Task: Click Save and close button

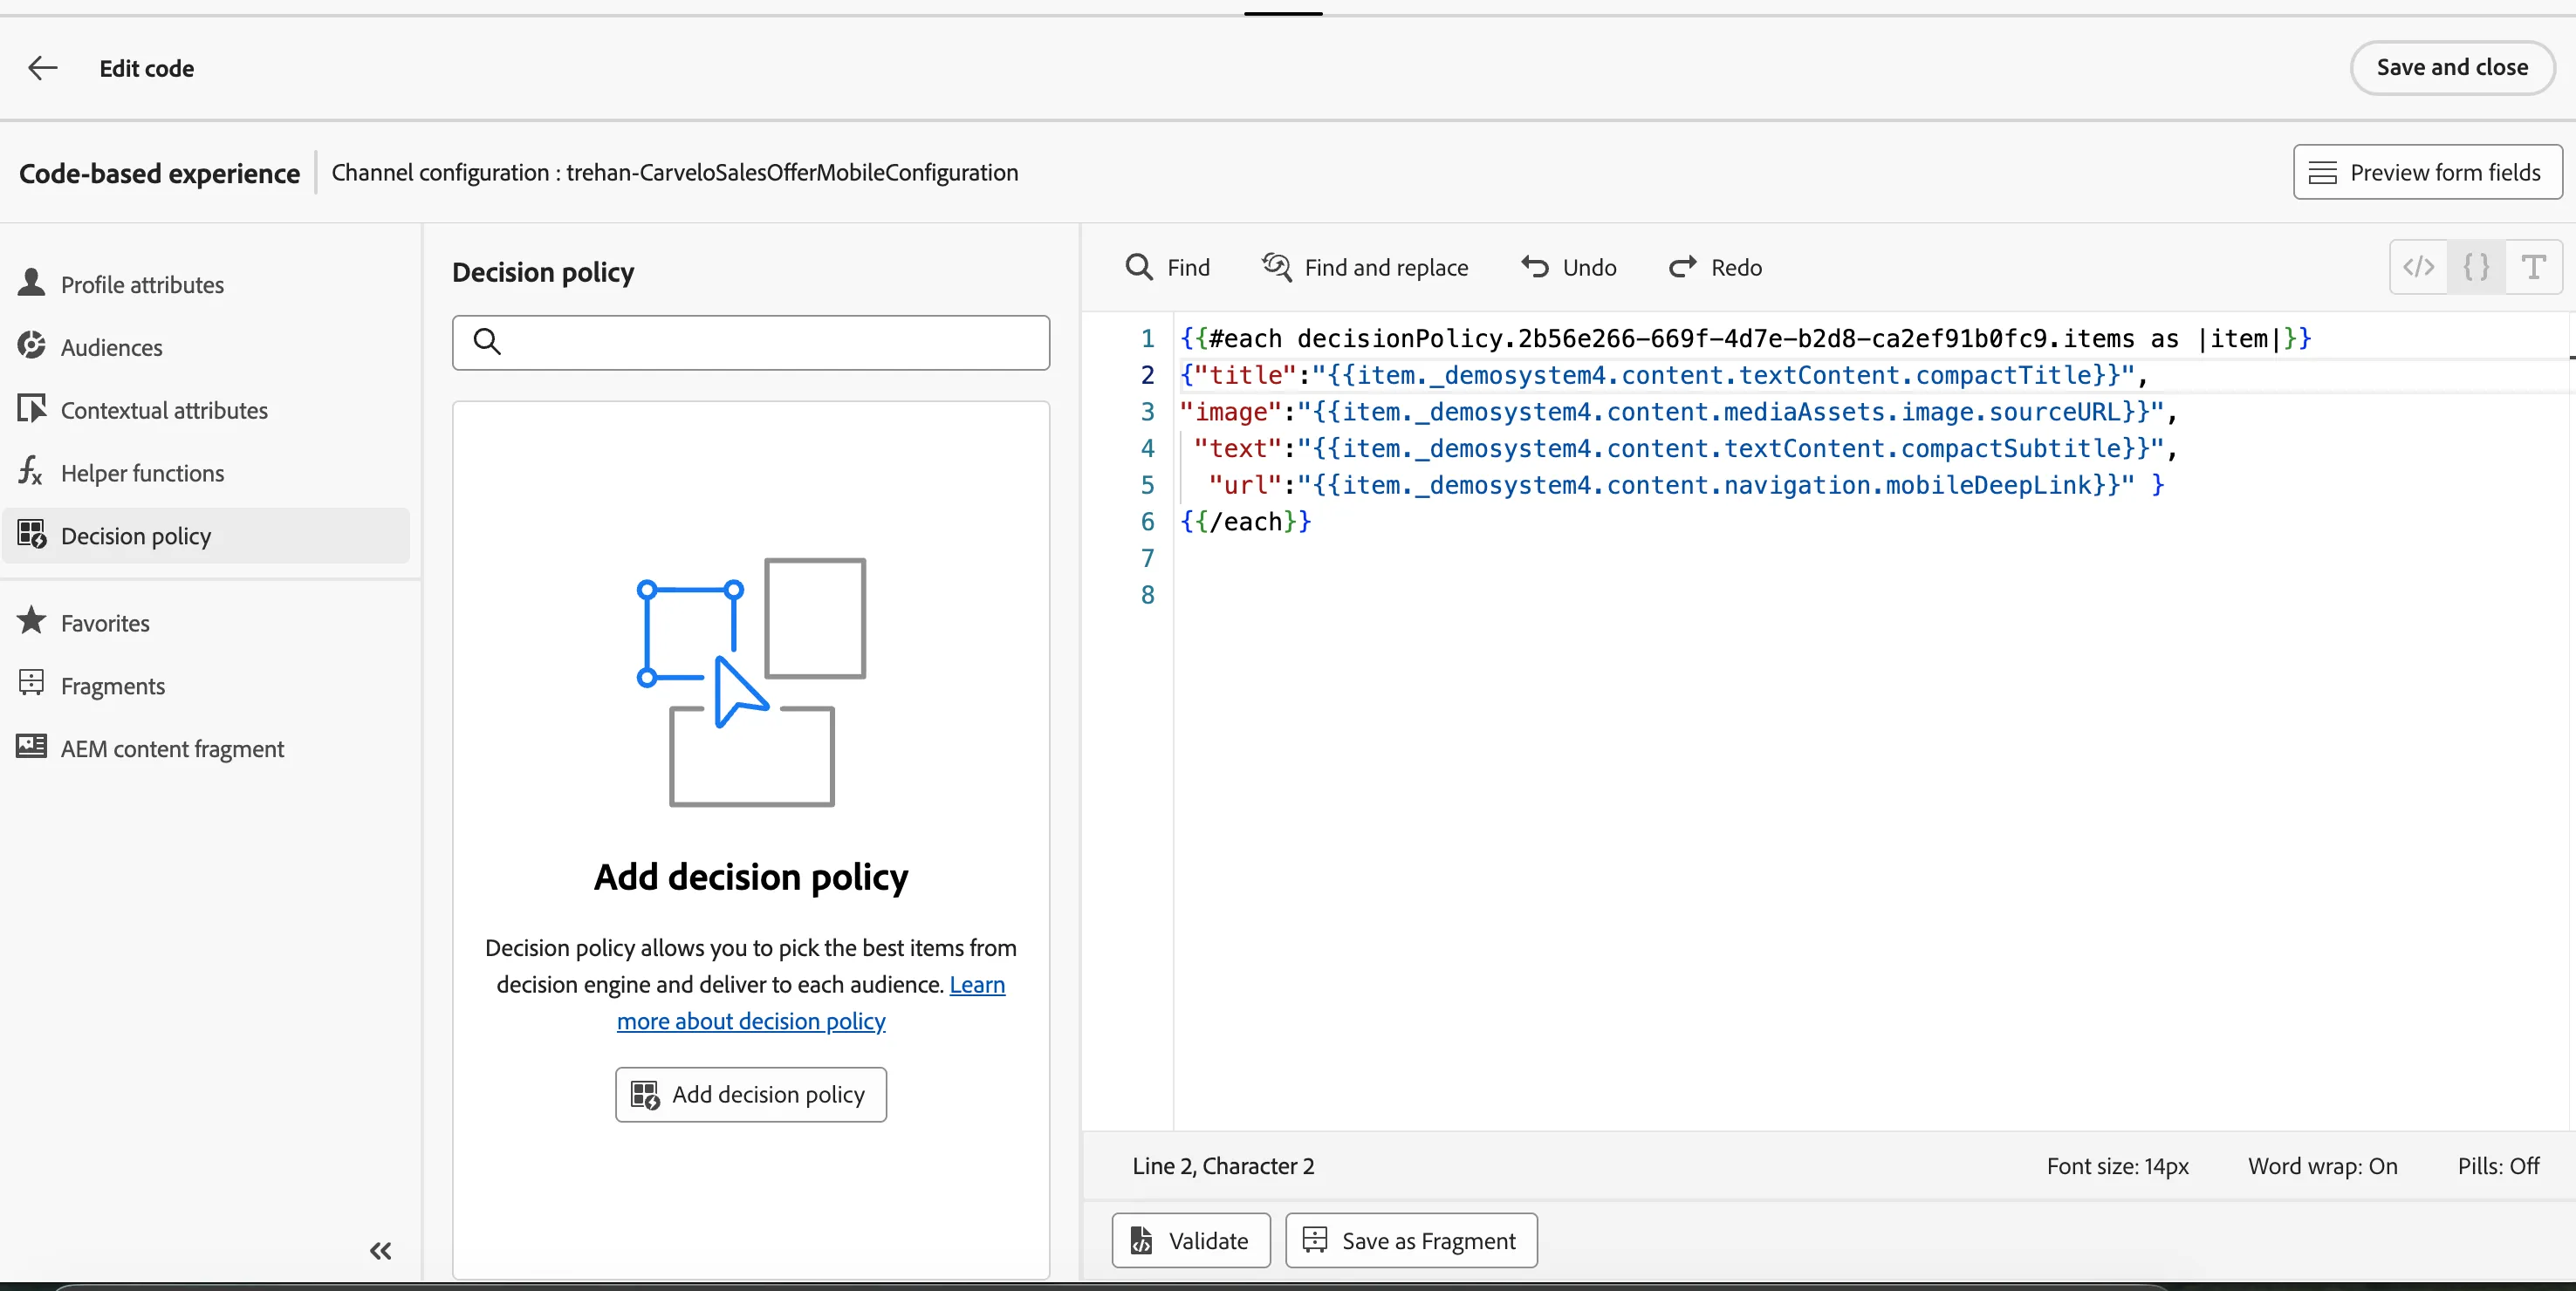Action: coord(2452,67)
